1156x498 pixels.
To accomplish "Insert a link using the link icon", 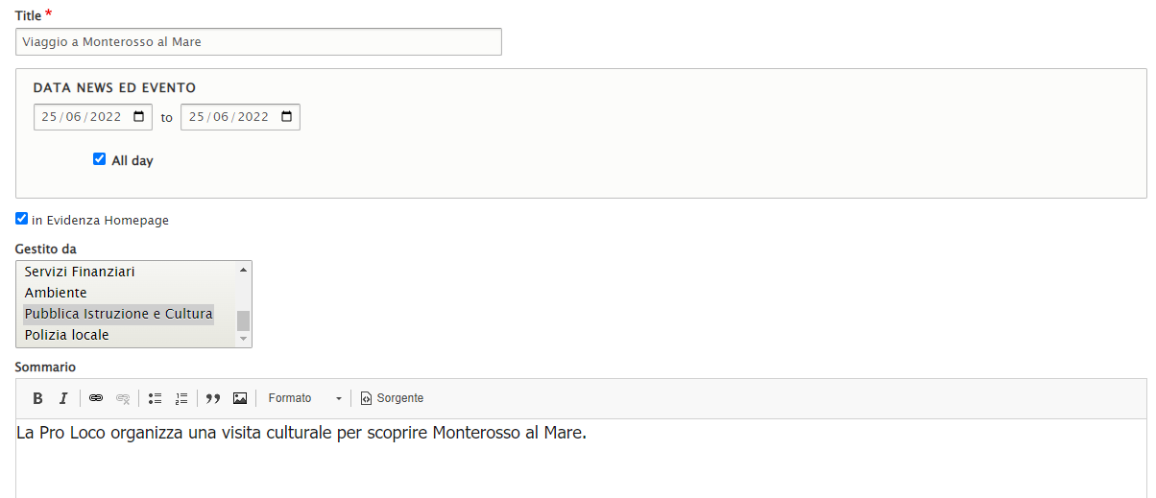I will 96,398.
